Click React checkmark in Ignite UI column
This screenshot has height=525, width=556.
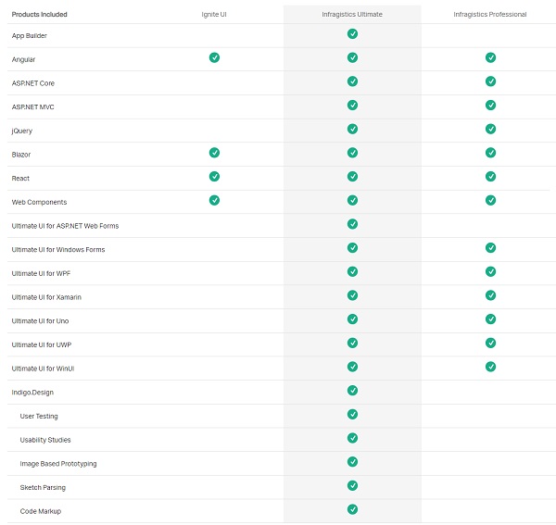click(x=214, y=176)
